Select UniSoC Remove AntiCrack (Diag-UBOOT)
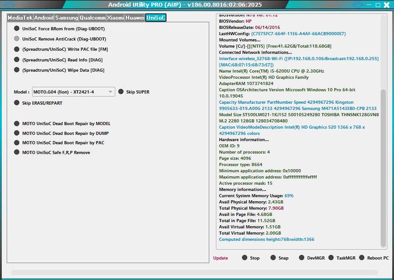The image size is (394, 280). [16, 39]
